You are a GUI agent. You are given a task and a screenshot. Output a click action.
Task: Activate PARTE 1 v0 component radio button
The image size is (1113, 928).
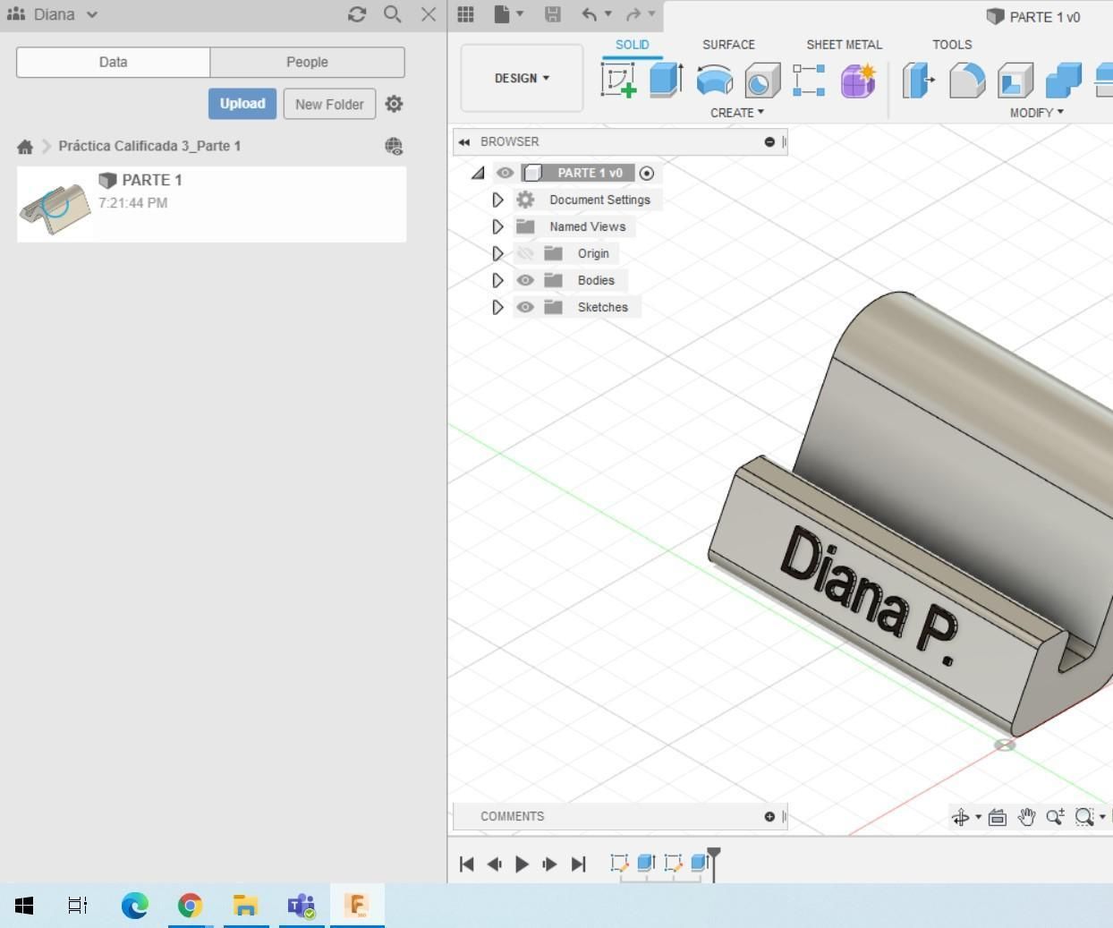647,173
